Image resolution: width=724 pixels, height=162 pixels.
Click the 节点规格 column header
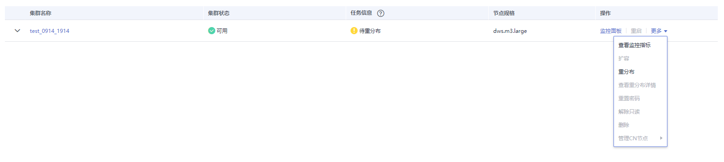point(504,13)
